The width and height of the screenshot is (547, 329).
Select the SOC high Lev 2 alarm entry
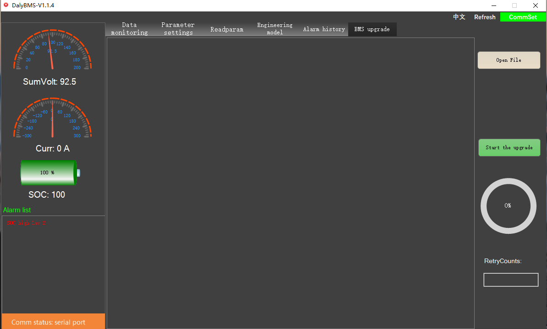click(26, 223)
